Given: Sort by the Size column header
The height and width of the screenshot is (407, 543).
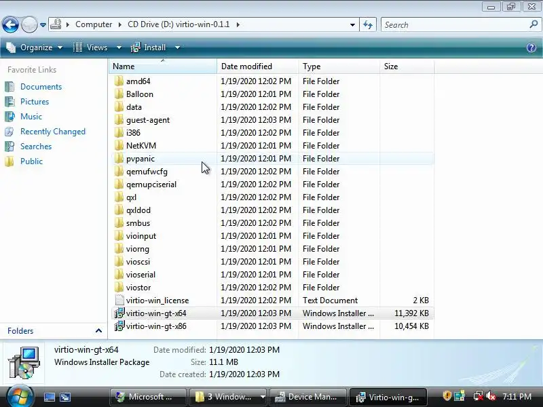Looking at the screenshot, I should 407,66.
